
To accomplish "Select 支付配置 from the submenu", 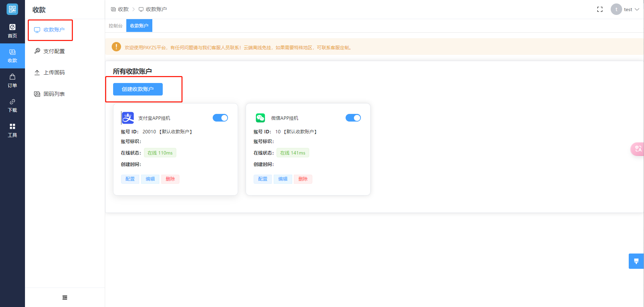I will pyautogui.click(x=54, y=51).
